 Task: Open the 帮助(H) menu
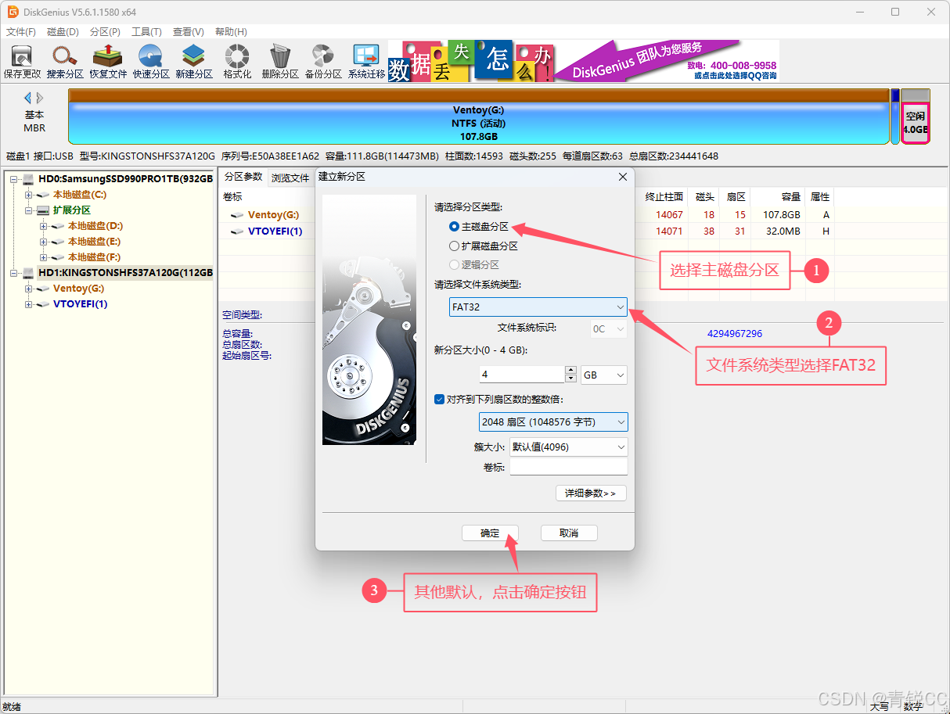(230, 32)
